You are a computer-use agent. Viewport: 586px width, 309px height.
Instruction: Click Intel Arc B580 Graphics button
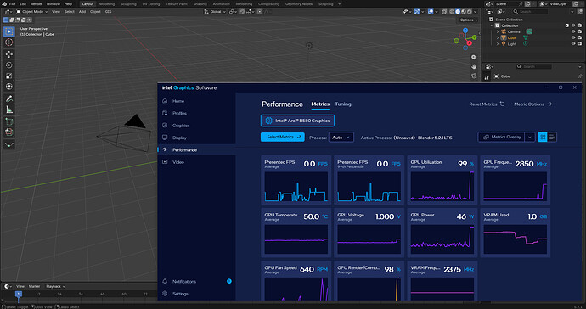(297, 121)
